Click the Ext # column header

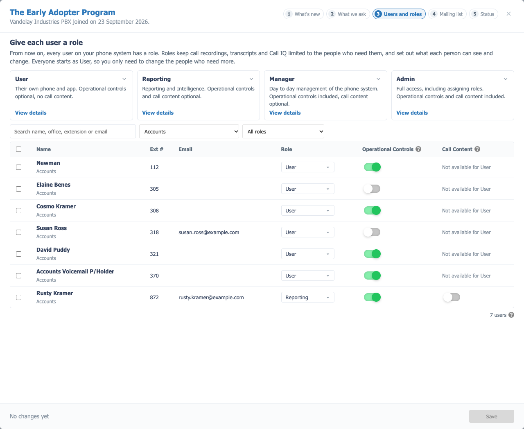point(156,149)
